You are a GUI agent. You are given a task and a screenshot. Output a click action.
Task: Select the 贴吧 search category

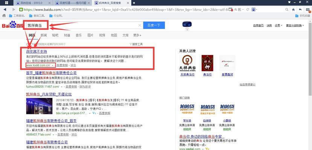coord(55,35)
